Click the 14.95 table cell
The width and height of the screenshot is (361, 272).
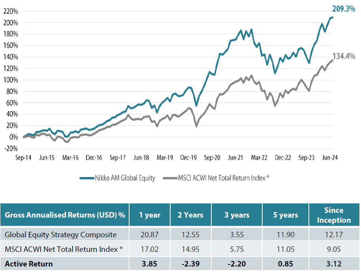[191, 249]
